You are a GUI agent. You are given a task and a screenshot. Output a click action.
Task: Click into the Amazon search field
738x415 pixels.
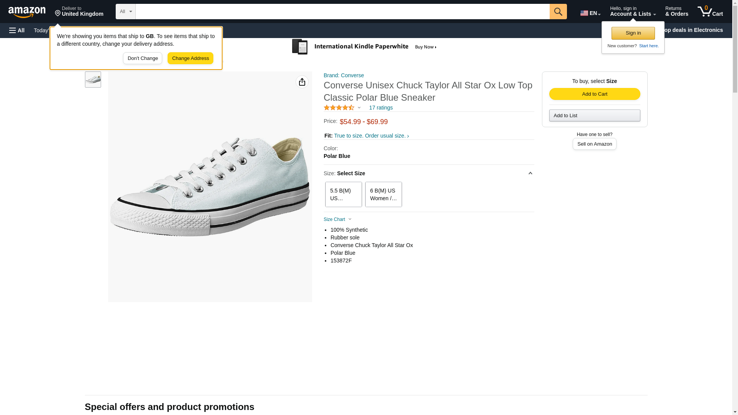342,12
